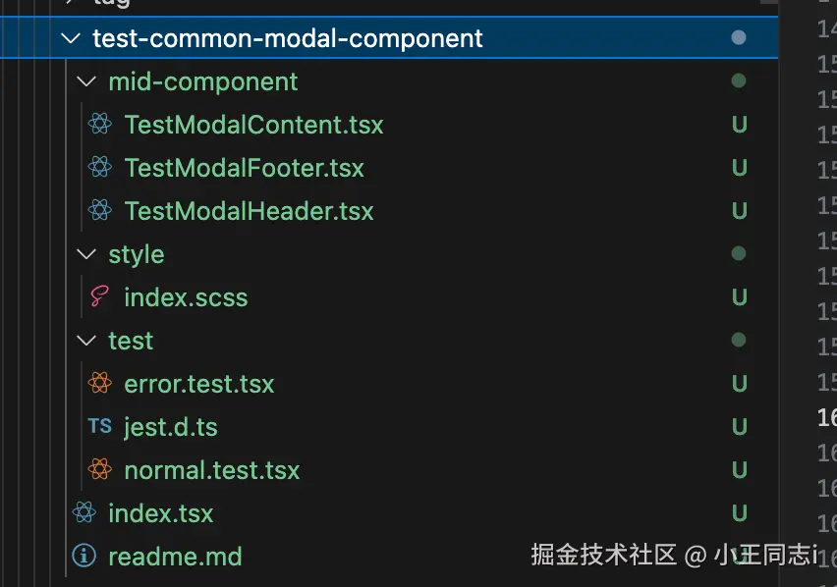Click React icon beside TestModalContent.tsx

[99, 125]
